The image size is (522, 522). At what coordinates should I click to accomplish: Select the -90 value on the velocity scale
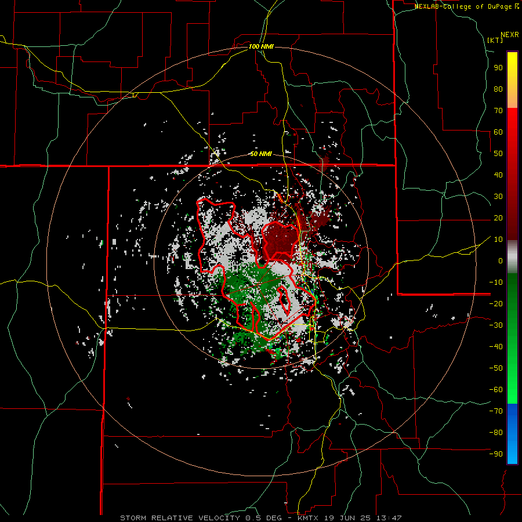(x=496, y=454)
